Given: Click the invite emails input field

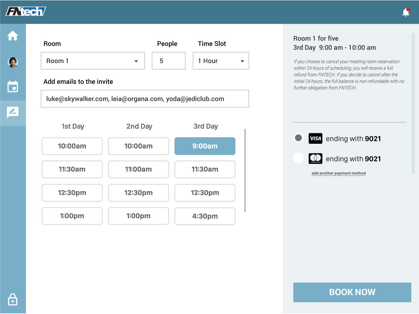Looking at the screenshot, I should (x=145, y=99).
